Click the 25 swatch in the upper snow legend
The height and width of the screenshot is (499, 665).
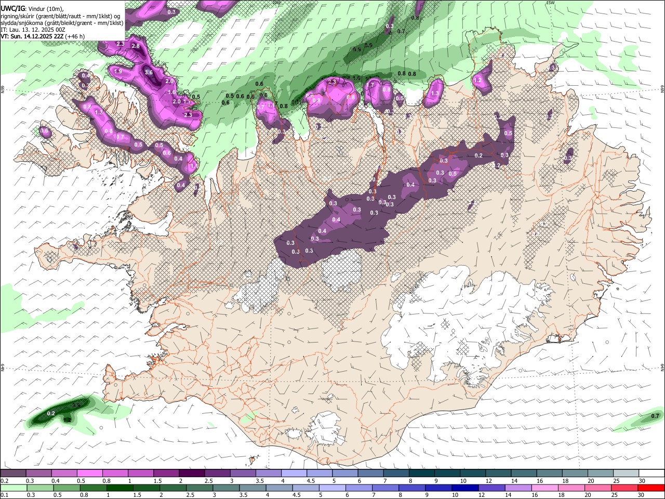coord(626,474)
